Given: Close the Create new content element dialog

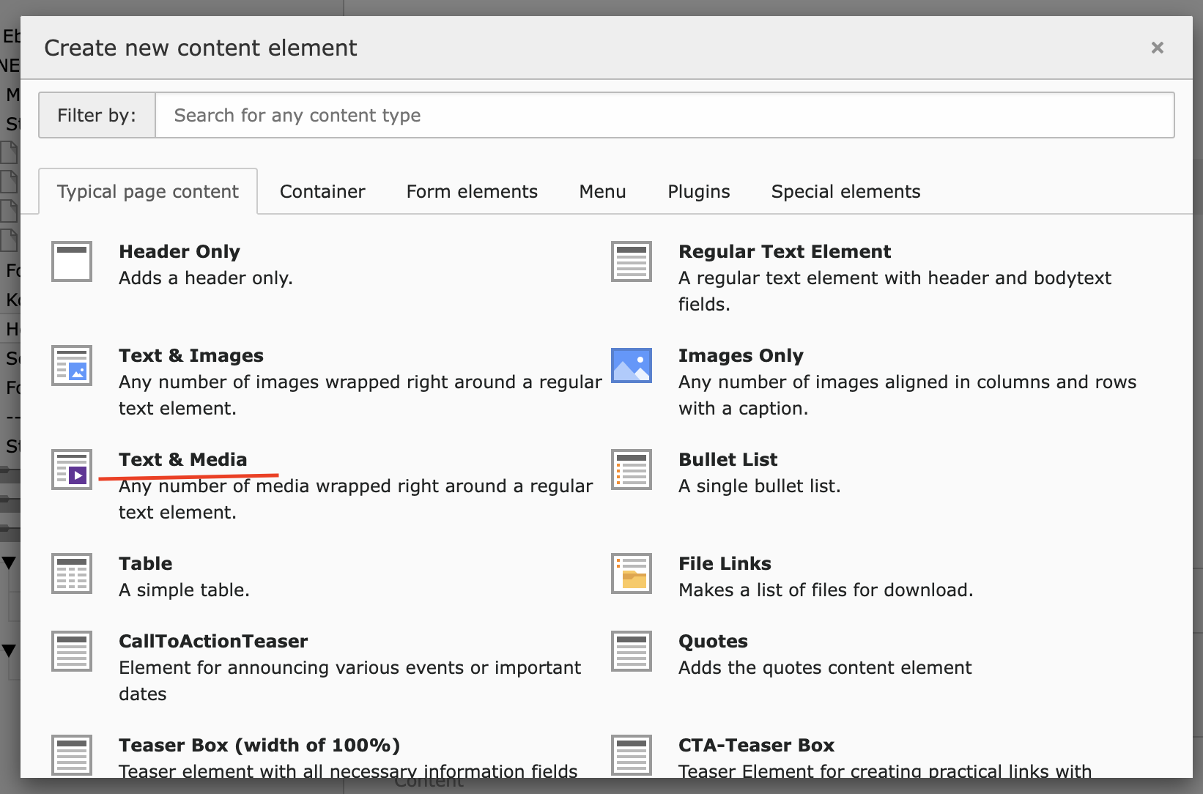Looking at the screenshot, I should [1157, 48].
